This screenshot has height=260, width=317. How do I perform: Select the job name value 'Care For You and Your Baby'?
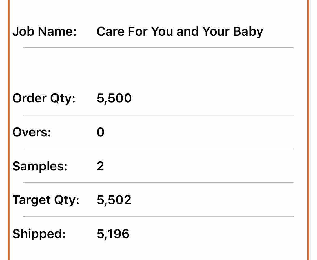coord(179,31)
